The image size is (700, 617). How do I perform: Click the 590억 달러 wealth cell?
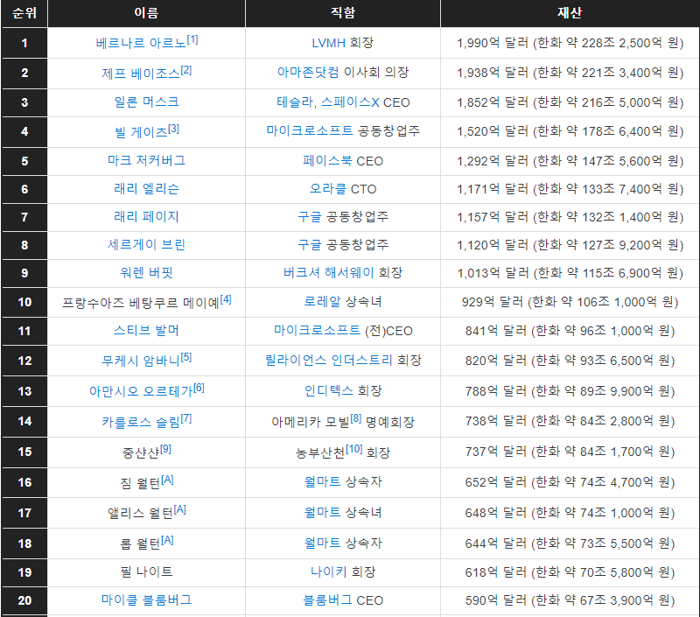[570, 600]
